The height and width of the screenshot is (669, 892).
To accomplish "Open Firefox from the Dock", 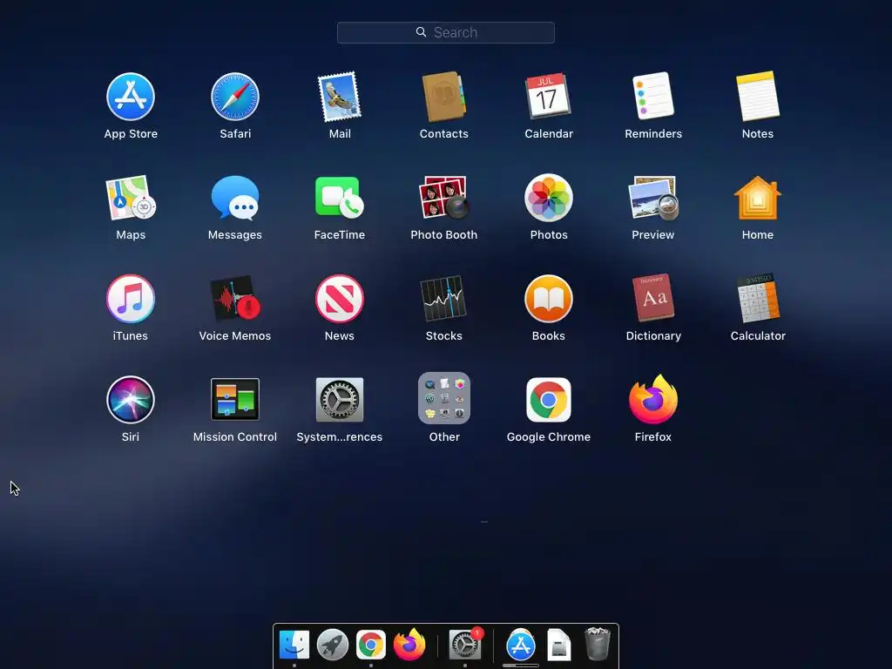I will pos(409,645).
